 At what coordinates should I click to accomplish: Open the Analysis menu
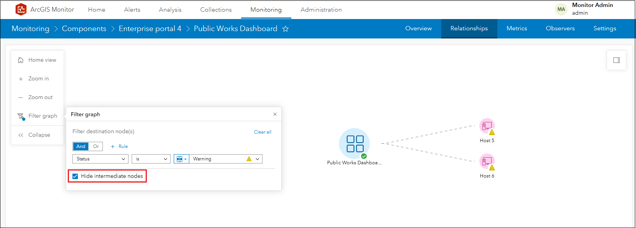(x=170, y=10)
